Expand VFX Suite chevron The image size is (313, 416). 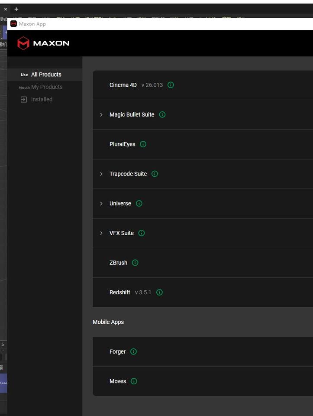coord(101,233)
